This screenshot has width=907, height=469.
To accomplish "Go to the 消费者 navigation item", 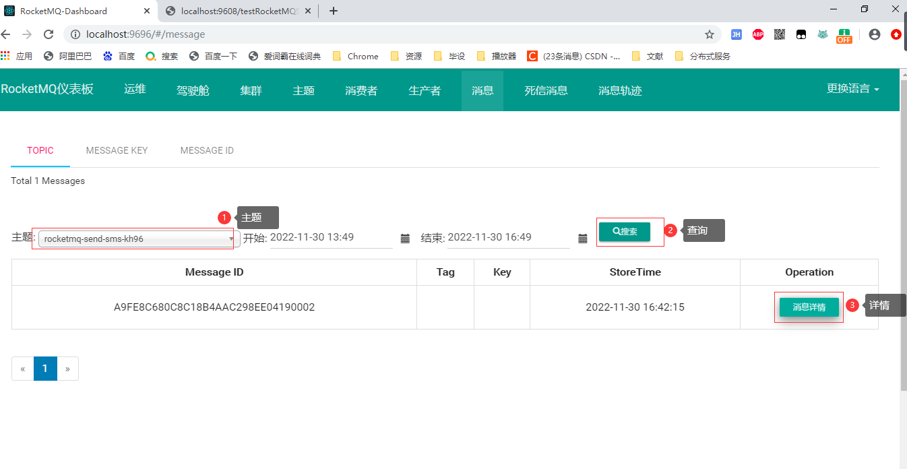I will tap(361, 90).
